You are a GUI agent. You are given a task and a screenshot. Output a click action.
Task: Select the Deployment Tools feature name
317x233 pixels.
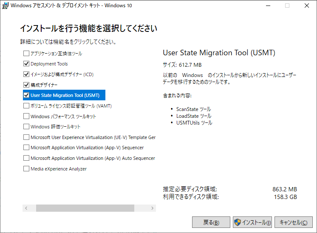[49, 64]
